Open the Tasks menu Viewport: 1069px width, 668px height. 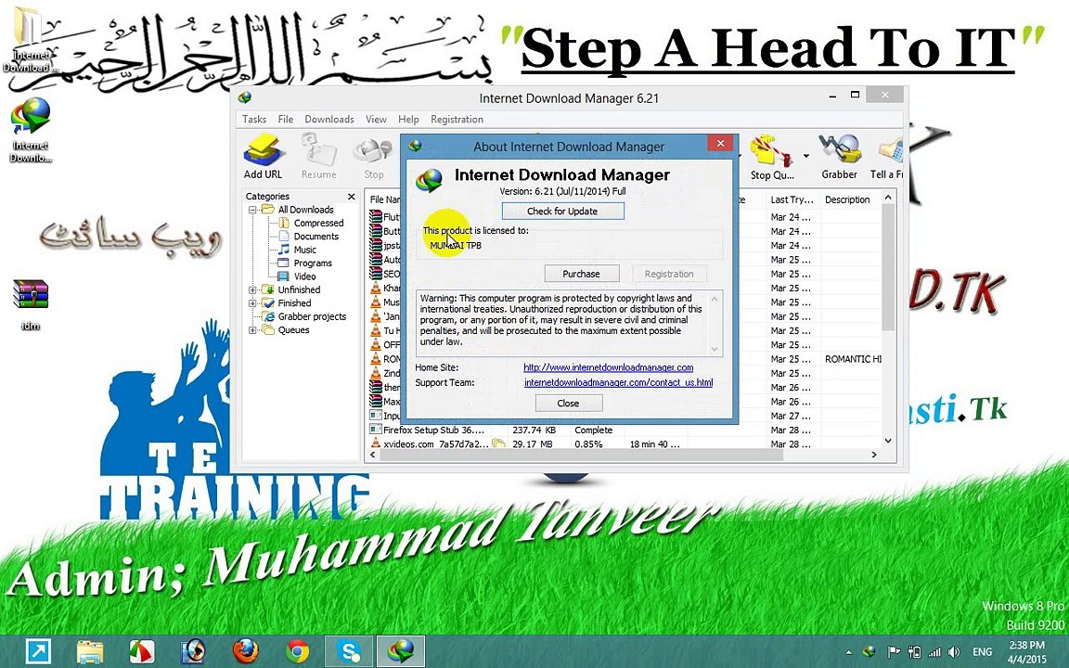(x=254, y=120)
